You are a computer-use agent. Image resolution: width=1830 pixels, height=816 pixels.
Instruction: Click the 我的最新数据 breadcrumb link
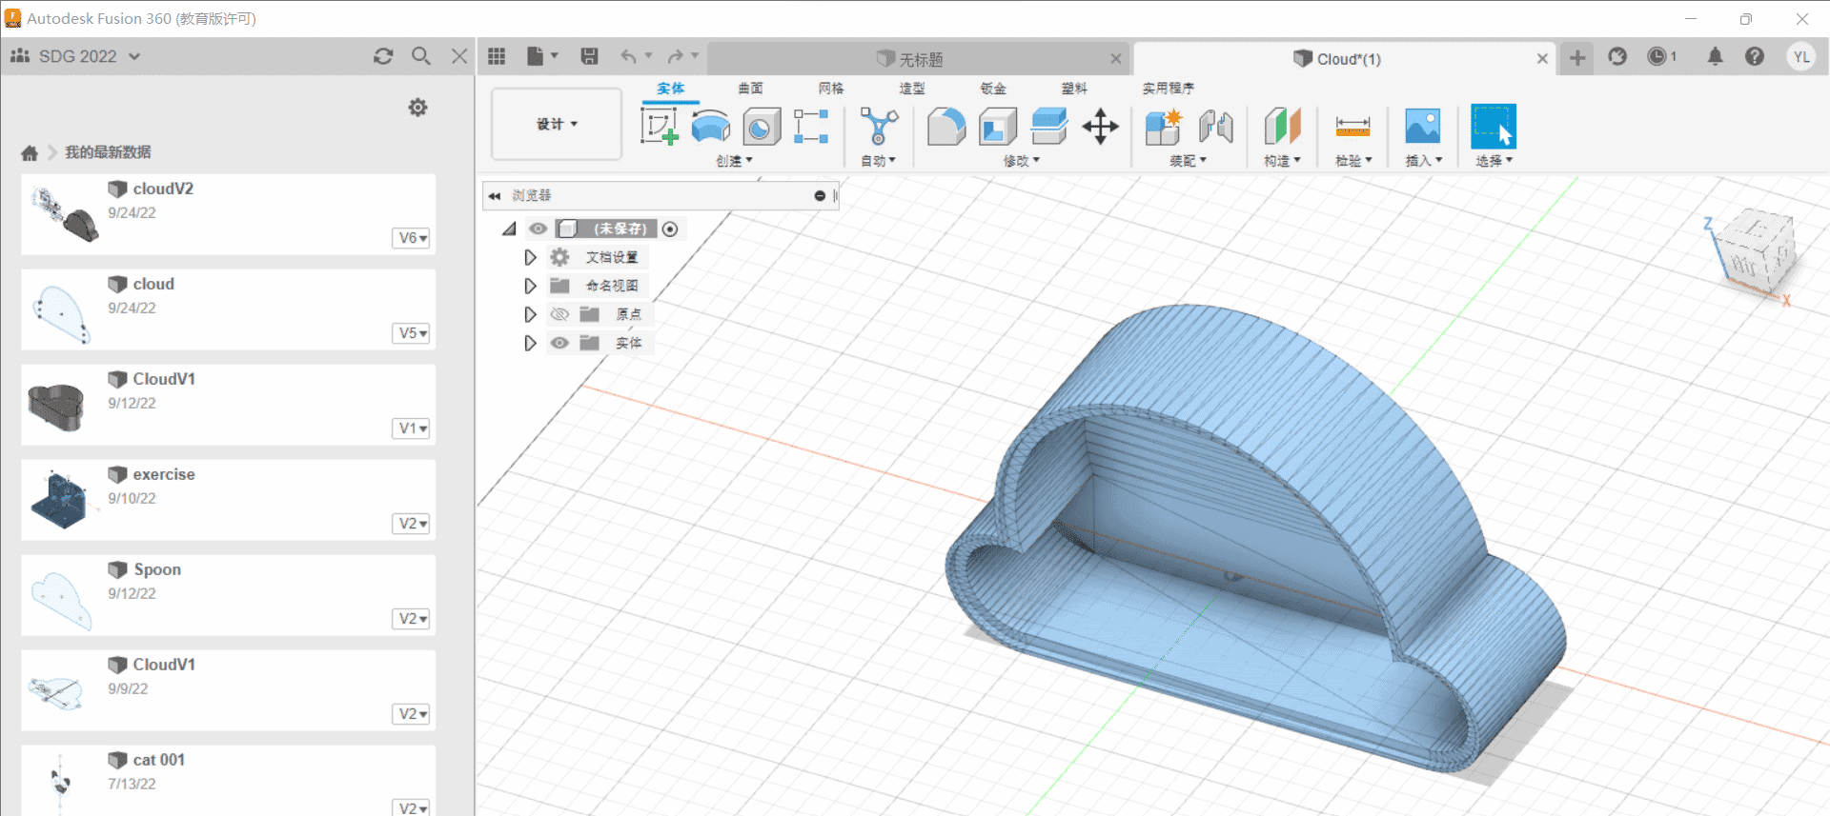click(108, 152)
